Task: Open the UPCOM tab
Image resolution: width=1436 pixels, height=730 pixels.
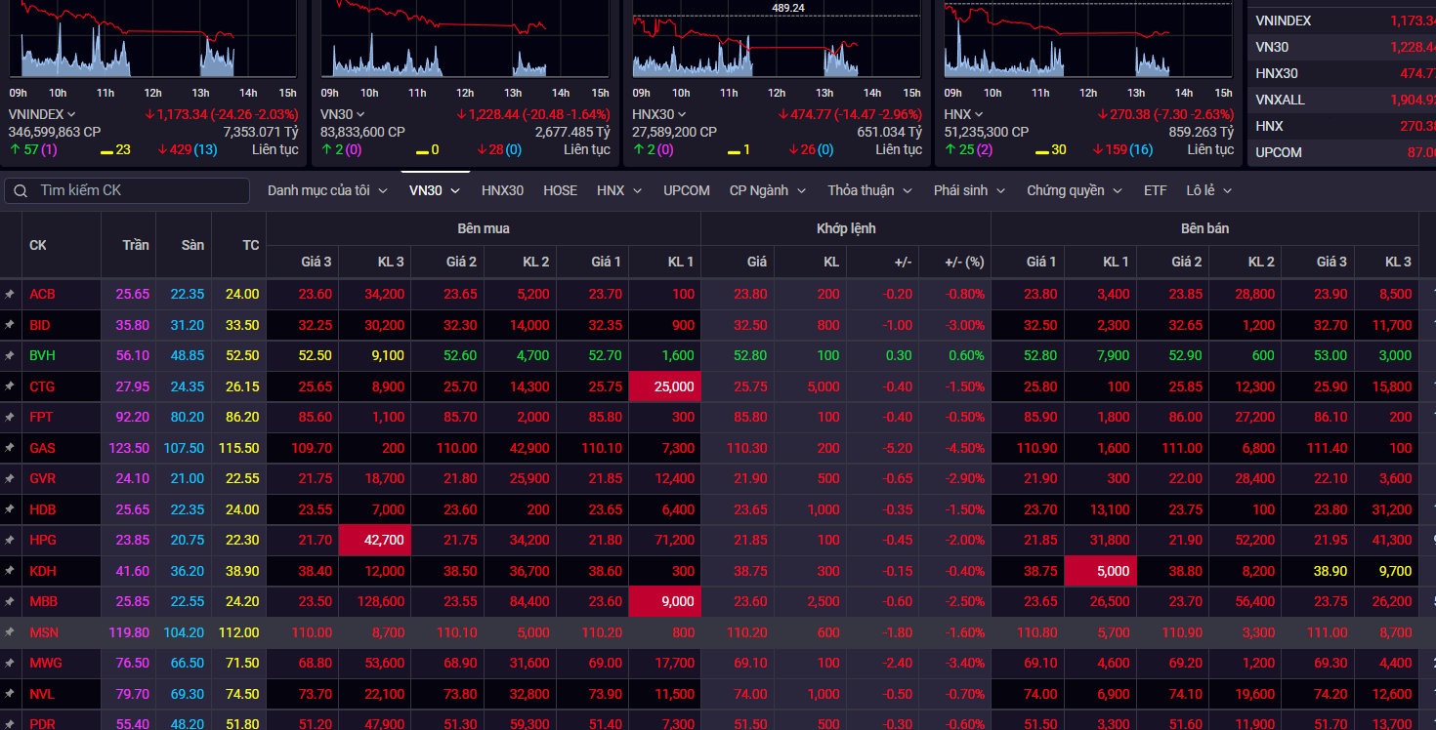Action: (x=687, y=190)
